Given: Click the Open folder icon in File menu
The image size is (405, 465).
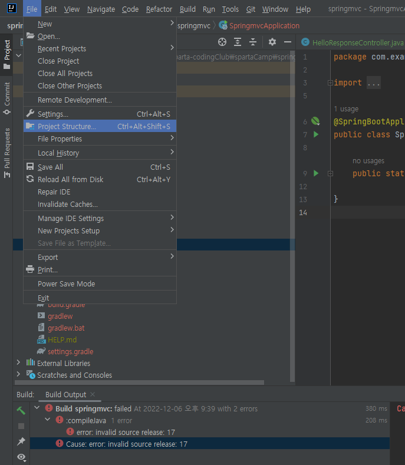Looking at the screenshot, I should point(30,36).
